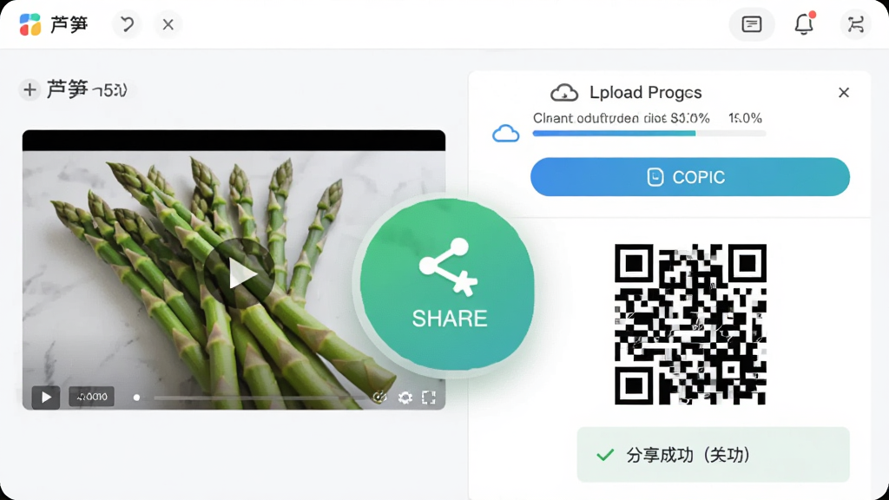Click the plus icon beside 芦笋 title
This screenshot has height=500, width=889.
click(30, 89)
